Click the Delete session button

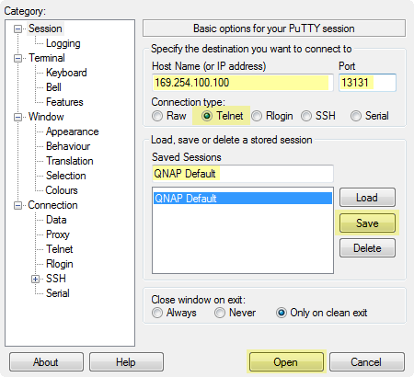click(367, 248)
